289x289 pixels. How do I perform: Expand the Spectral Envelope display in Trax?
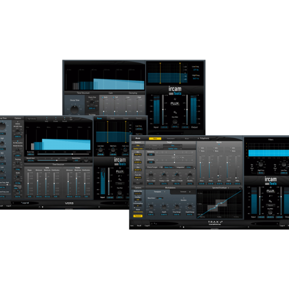pyautogui.click(x=240, y=188)
